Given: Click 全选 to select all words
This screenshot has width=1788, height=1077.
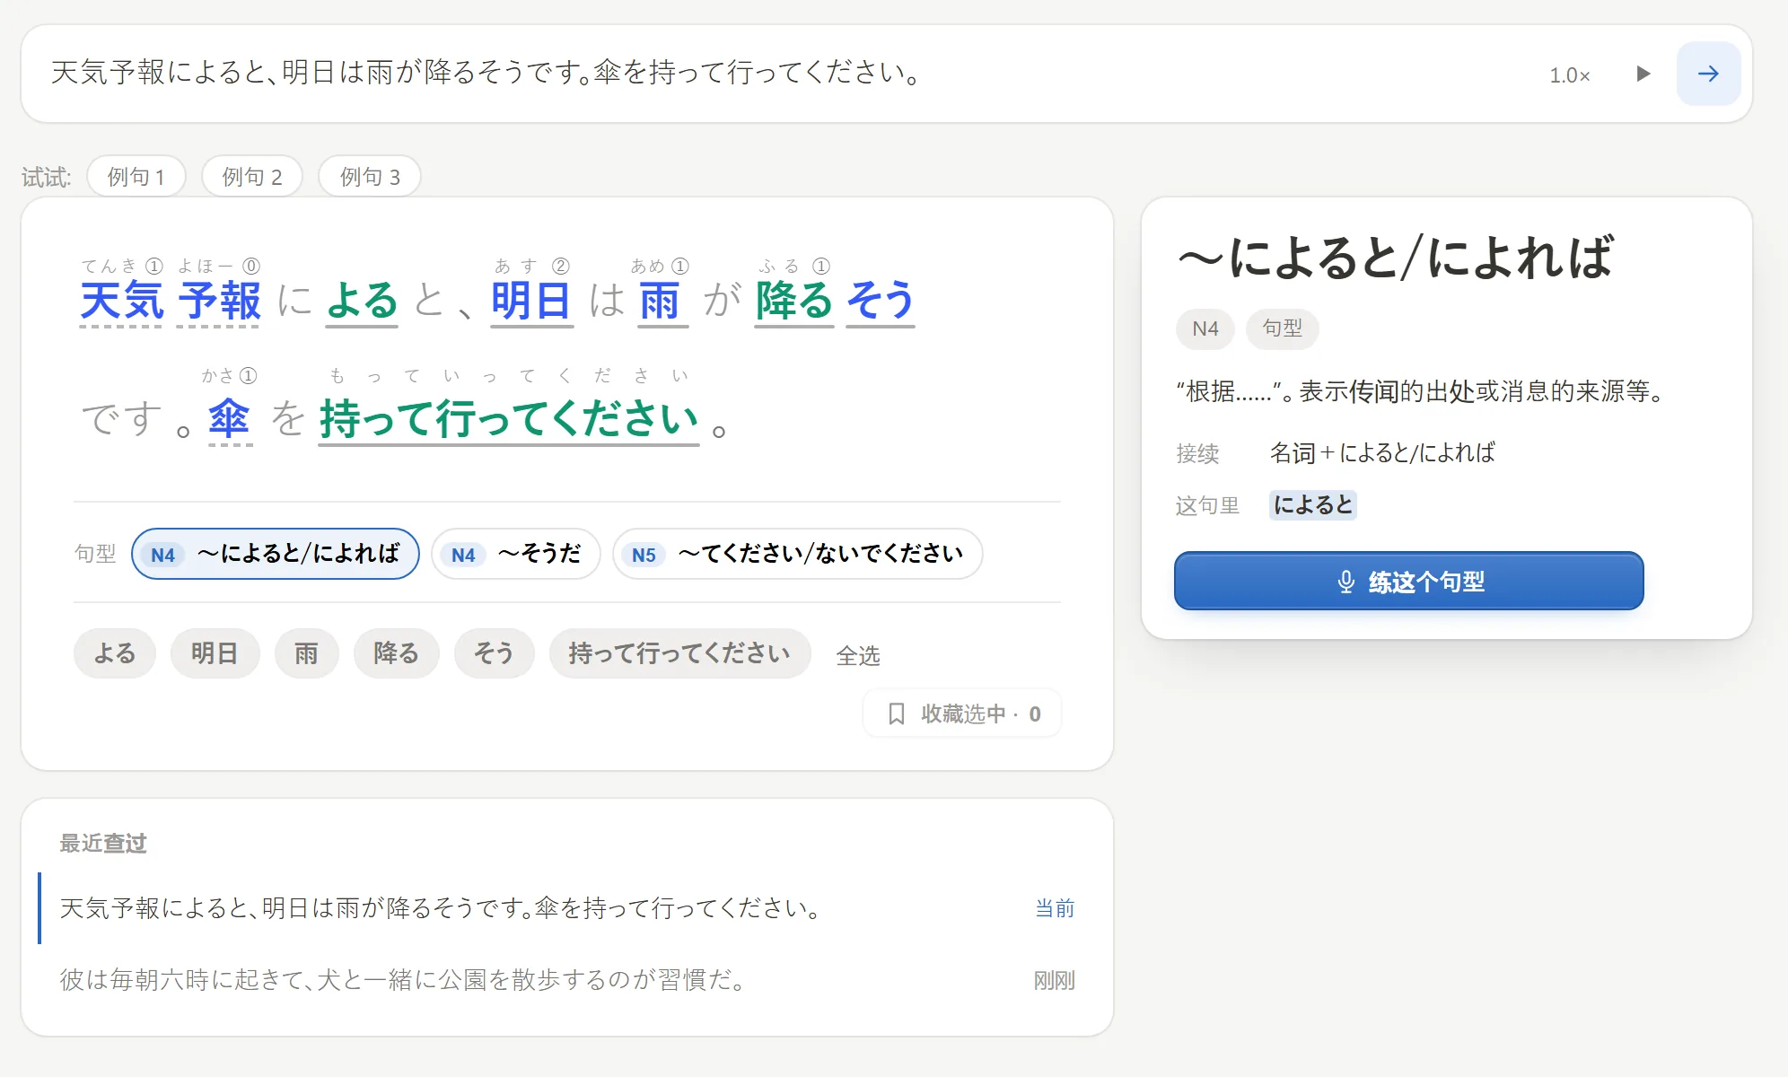Looking at the screenshot, I should (858, 656).
